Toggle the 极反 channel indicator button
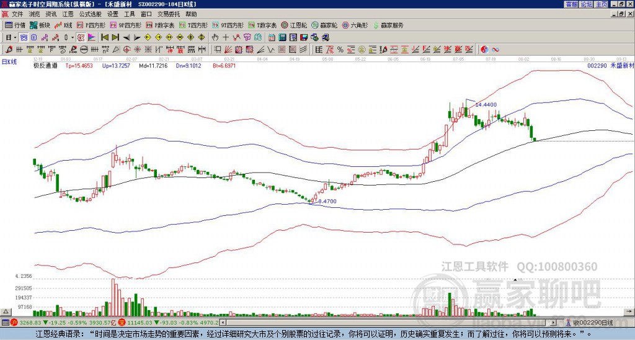 81,38
